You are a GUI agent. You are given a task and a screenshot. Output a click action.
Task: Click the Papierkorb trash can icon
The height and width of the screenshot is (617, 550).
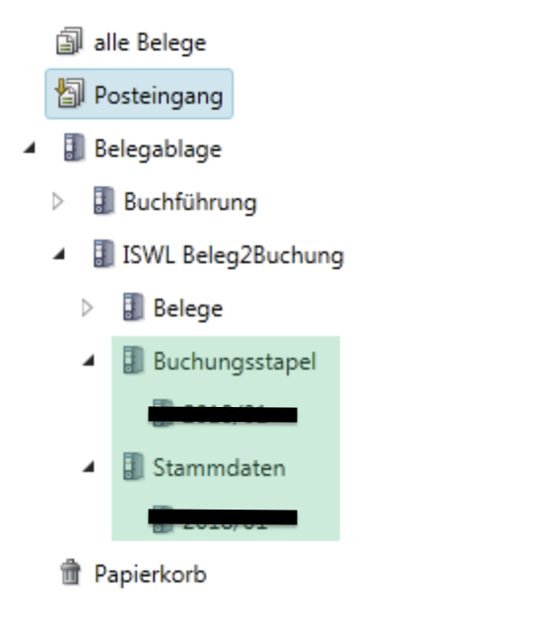[71, 573]
